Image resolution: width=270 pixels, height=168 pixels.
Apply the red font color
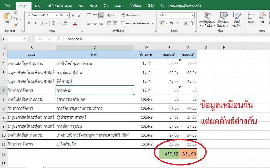(x=75, y=23)
